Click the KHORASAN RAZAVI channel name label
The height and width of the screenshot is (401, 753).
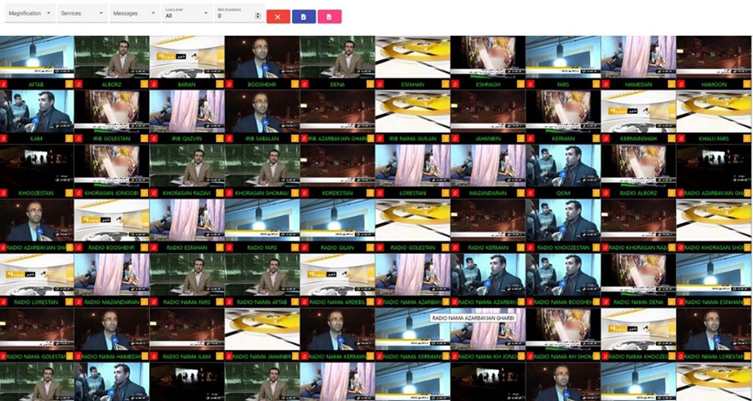187,193
